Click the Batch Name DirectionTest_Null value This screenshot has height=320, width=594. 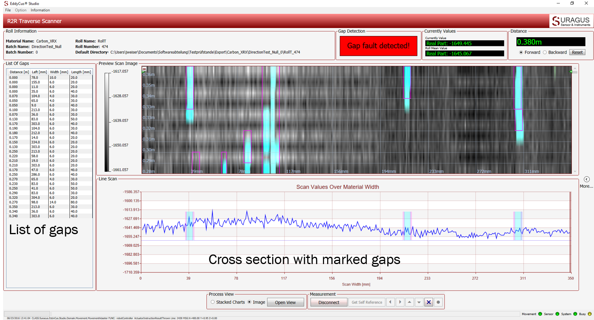(x=46, y=47)
